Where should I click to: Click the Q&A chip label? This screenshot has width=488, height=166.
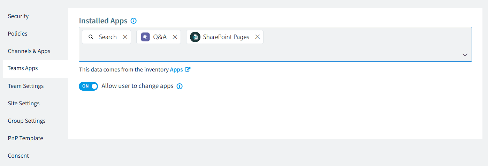pos(160,37)
